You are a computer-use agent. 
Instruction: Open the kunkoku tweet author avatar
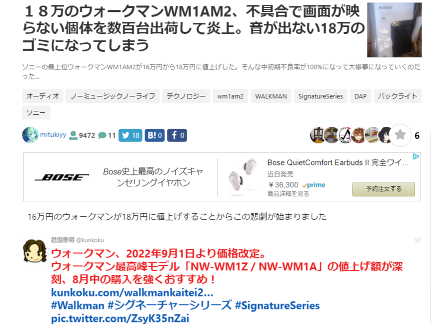[35, 250]
